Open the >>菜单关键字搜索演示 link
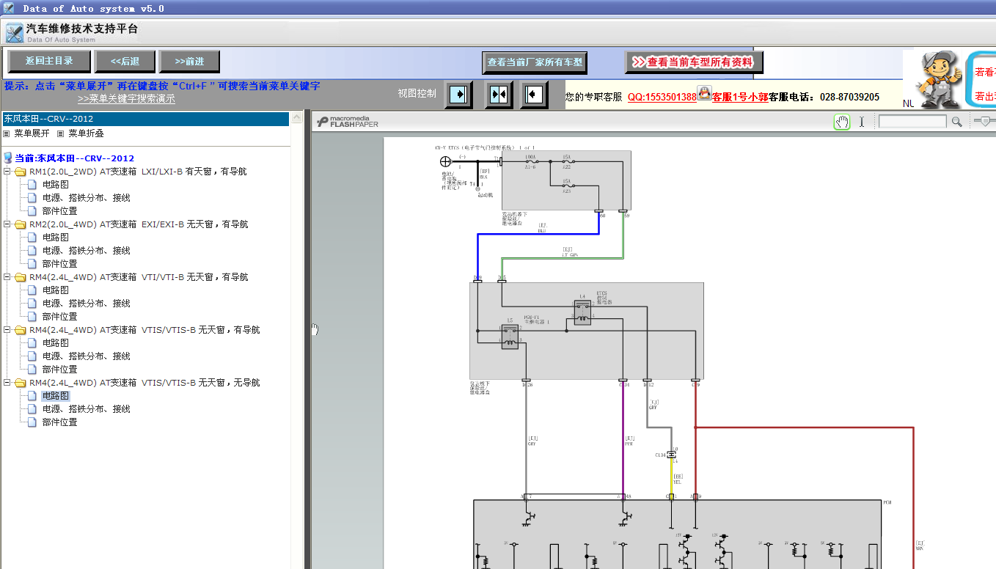 click(x=126, y=98)
